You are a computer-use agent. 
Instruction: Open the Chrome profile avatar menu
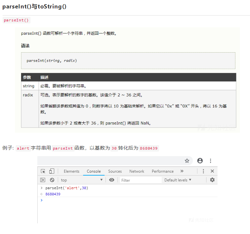click(200, 161)
